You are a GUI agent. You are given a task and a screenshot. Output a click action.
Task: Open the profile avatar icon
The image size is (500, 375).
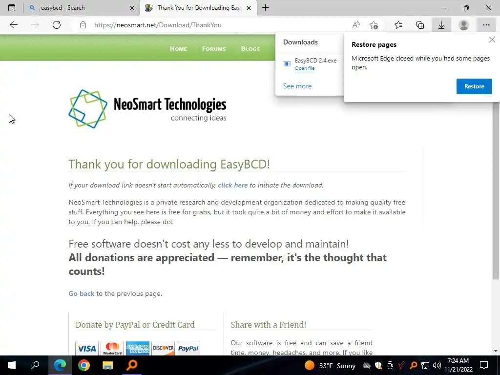pos(464,25)
